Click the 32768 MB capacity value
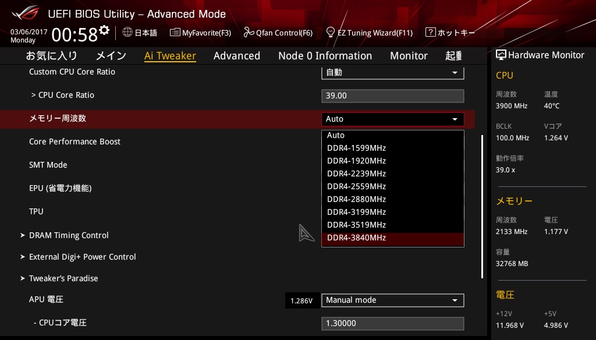The image size is (596, 340). [x=512, y=264]
